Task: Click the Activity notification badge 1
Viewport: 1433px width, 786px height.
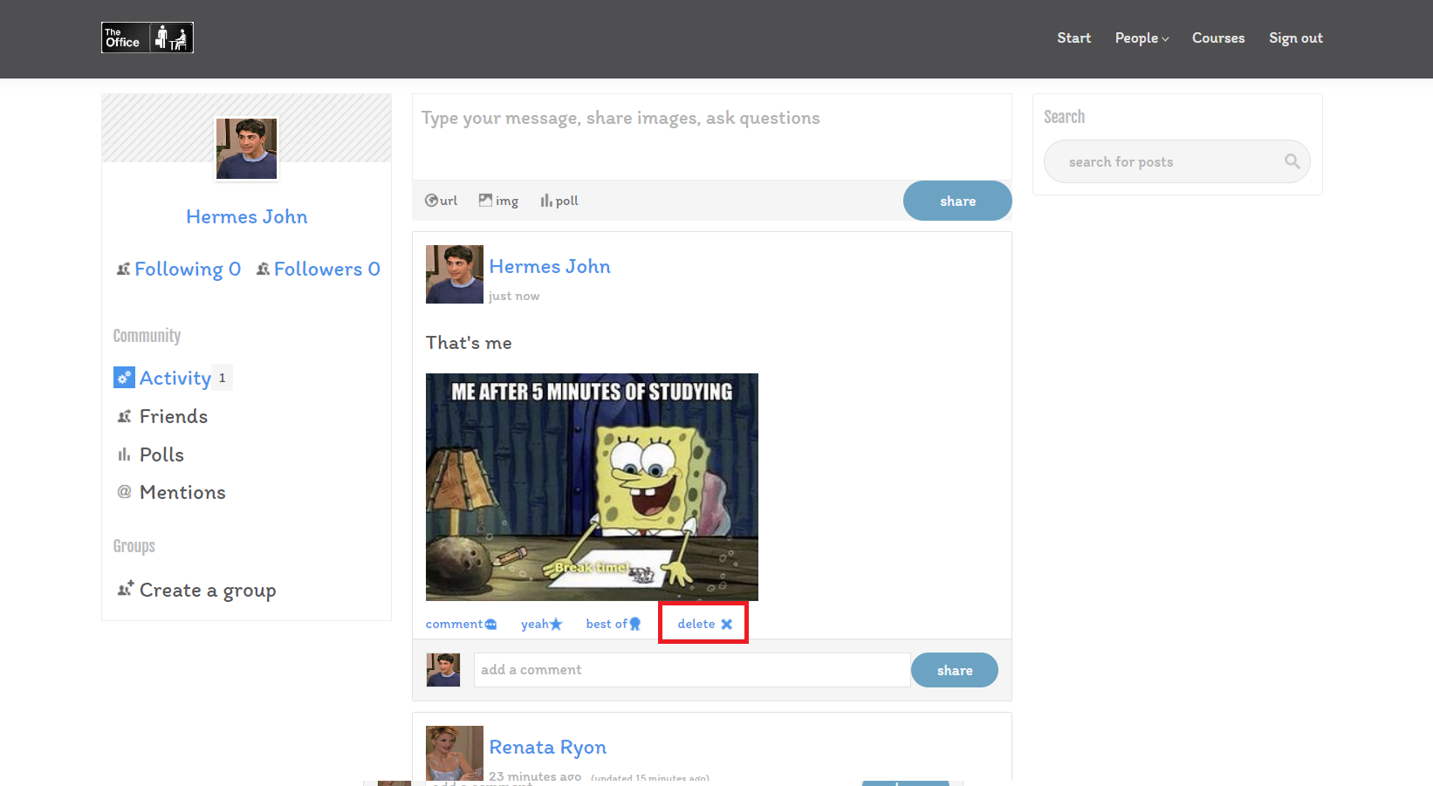Action: [223, 378]
